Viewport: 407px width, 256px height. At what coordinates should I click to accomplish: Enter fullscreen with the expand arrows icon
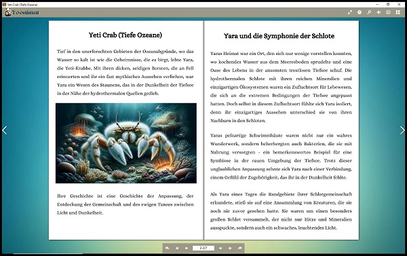tap(350, 12)
